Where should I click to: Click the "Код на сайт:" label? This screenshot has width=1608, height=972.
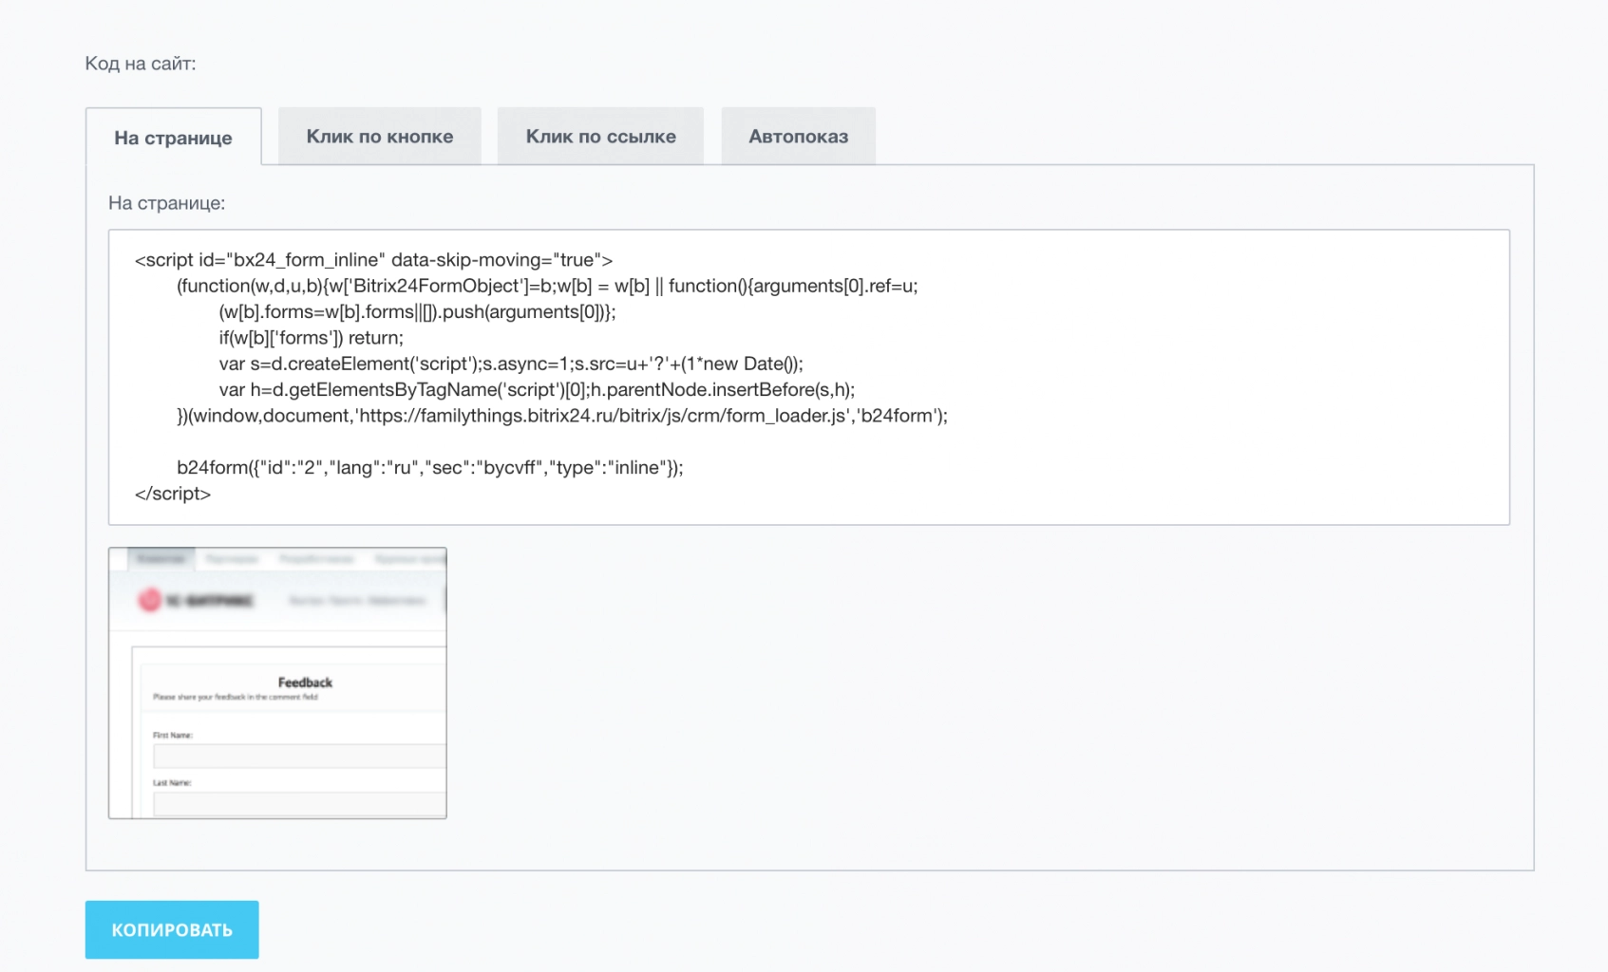(141, 64)
